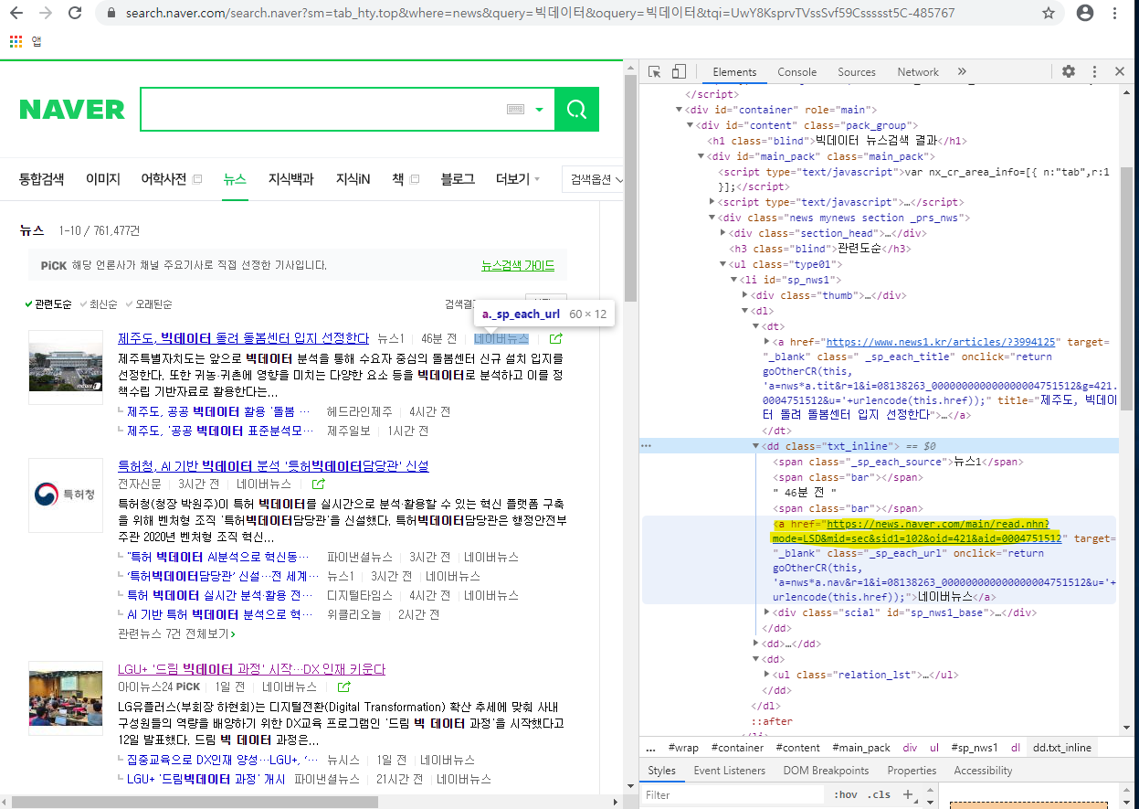The height and width of the screenshot is (809, 1139).
Task: Open the 특허청, AI 기반 빅데이터 분석 headline
Action: coord(273,466)
